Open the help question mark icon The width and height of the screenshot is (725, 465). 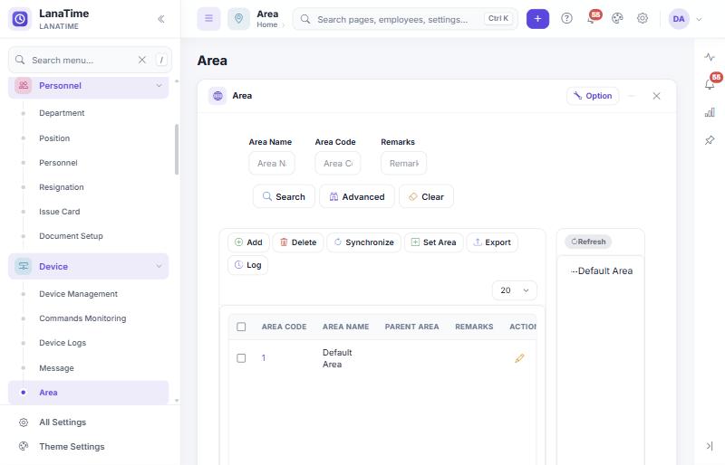(566, 18)
